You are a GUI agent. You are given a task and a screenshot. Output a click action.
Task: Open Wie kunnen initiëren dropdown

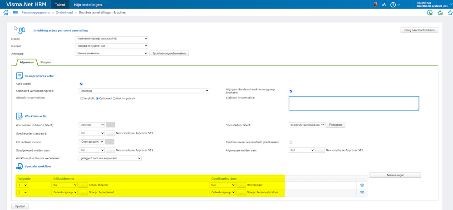point(92,125)
